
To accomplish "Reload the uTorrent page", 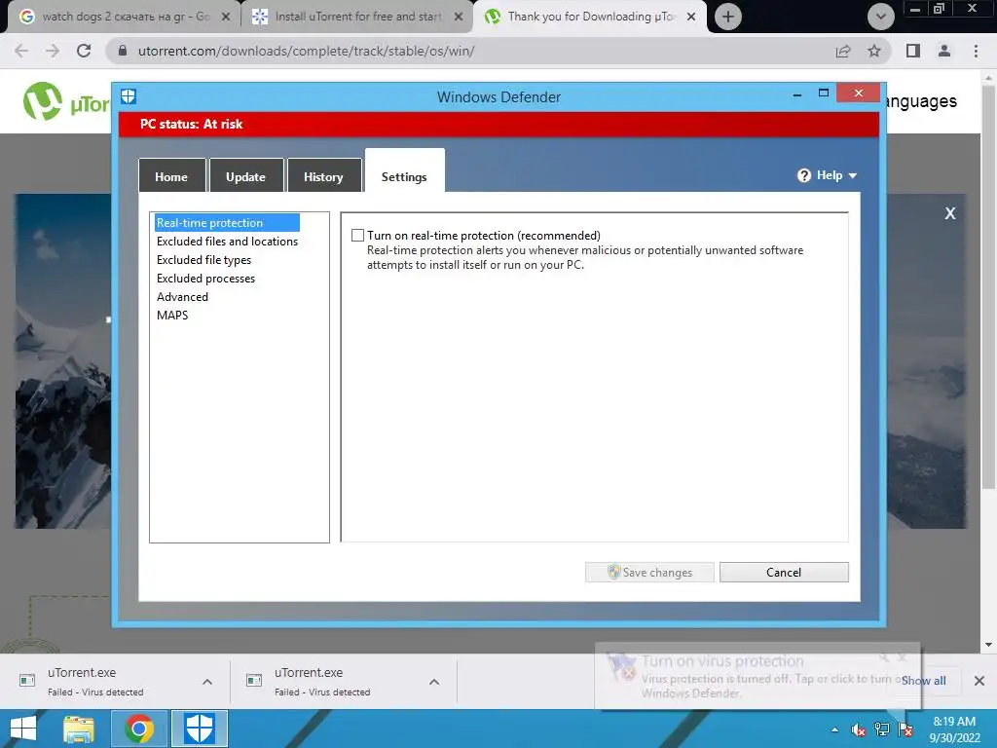I will [84, 51].
